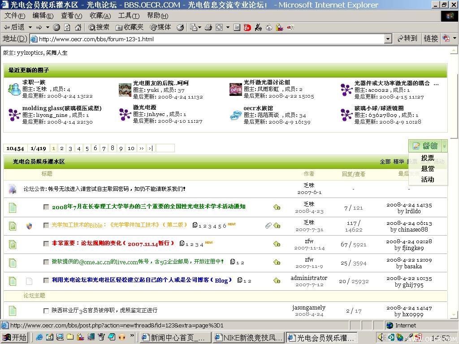Click the molding glass group purple icon

(14, 115)
